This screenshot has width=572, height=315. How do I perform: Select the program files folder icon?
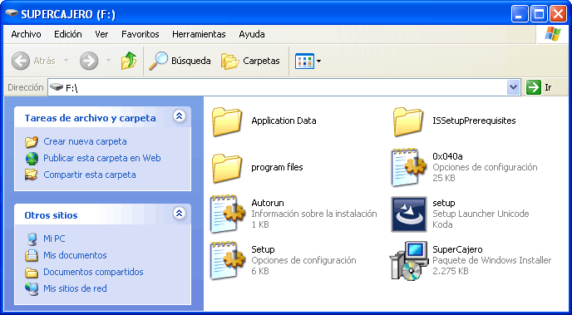227,168
